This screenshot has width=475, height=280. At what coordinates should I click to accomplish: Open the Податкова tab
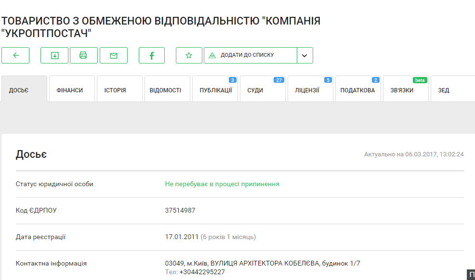tap(357, 90)
